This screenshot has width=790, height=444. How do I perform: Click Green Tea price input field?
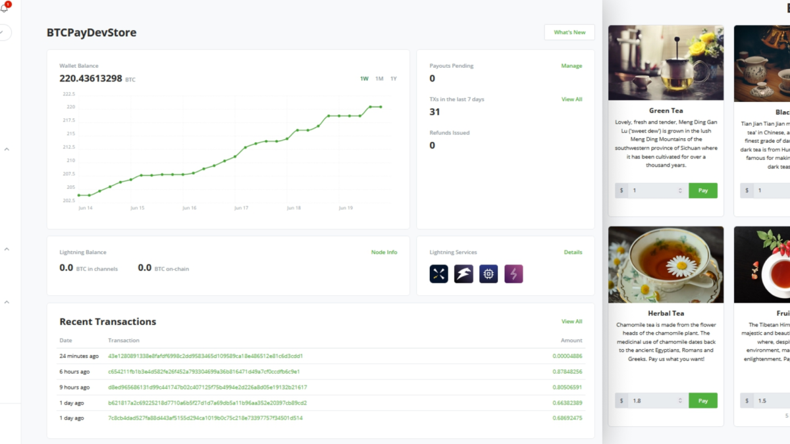(658, 191)
